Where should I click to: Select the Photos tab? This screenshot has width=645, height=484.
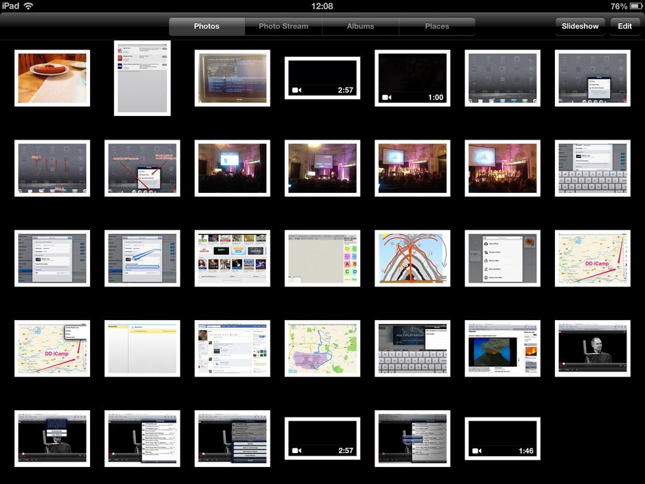(206, 26)
